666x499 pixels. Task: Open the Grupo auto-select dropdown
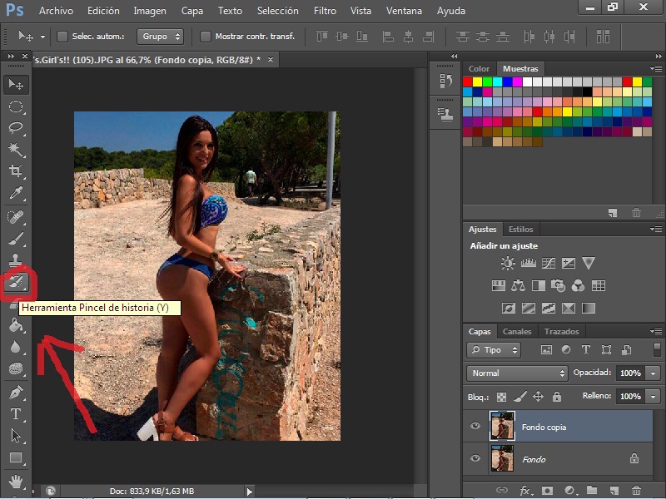tap(162, 37)
